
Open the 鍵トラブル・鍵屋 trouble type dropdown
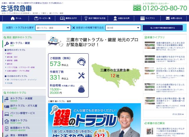pyautogui.click(x=53, y=28)
